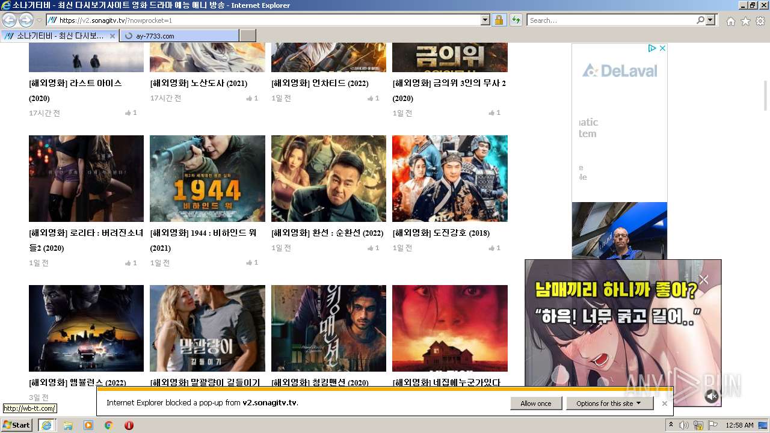Click the 청킹맨션 poster thumbnail
This screenshot has height=433, width=770.
coord(328,328)
